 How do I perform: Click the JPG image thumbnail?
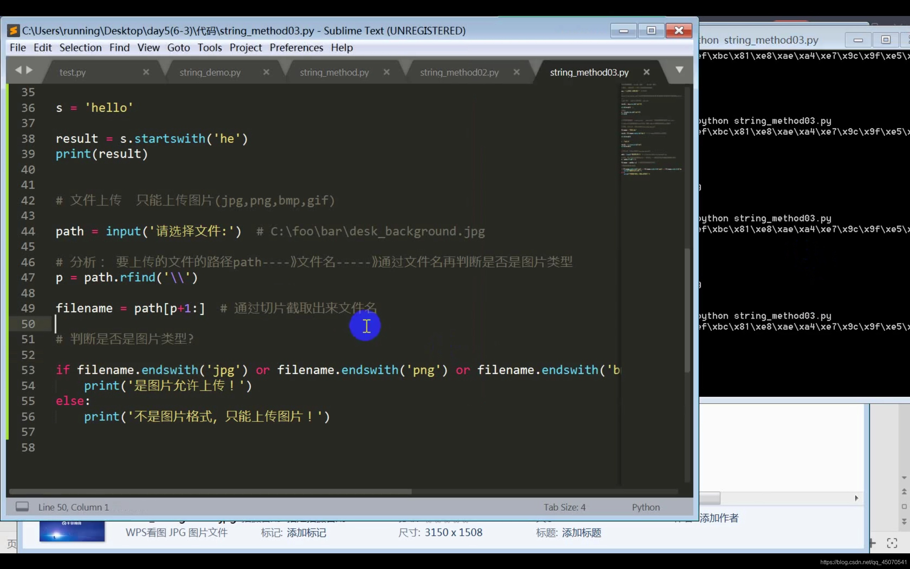tap(72, 531)
